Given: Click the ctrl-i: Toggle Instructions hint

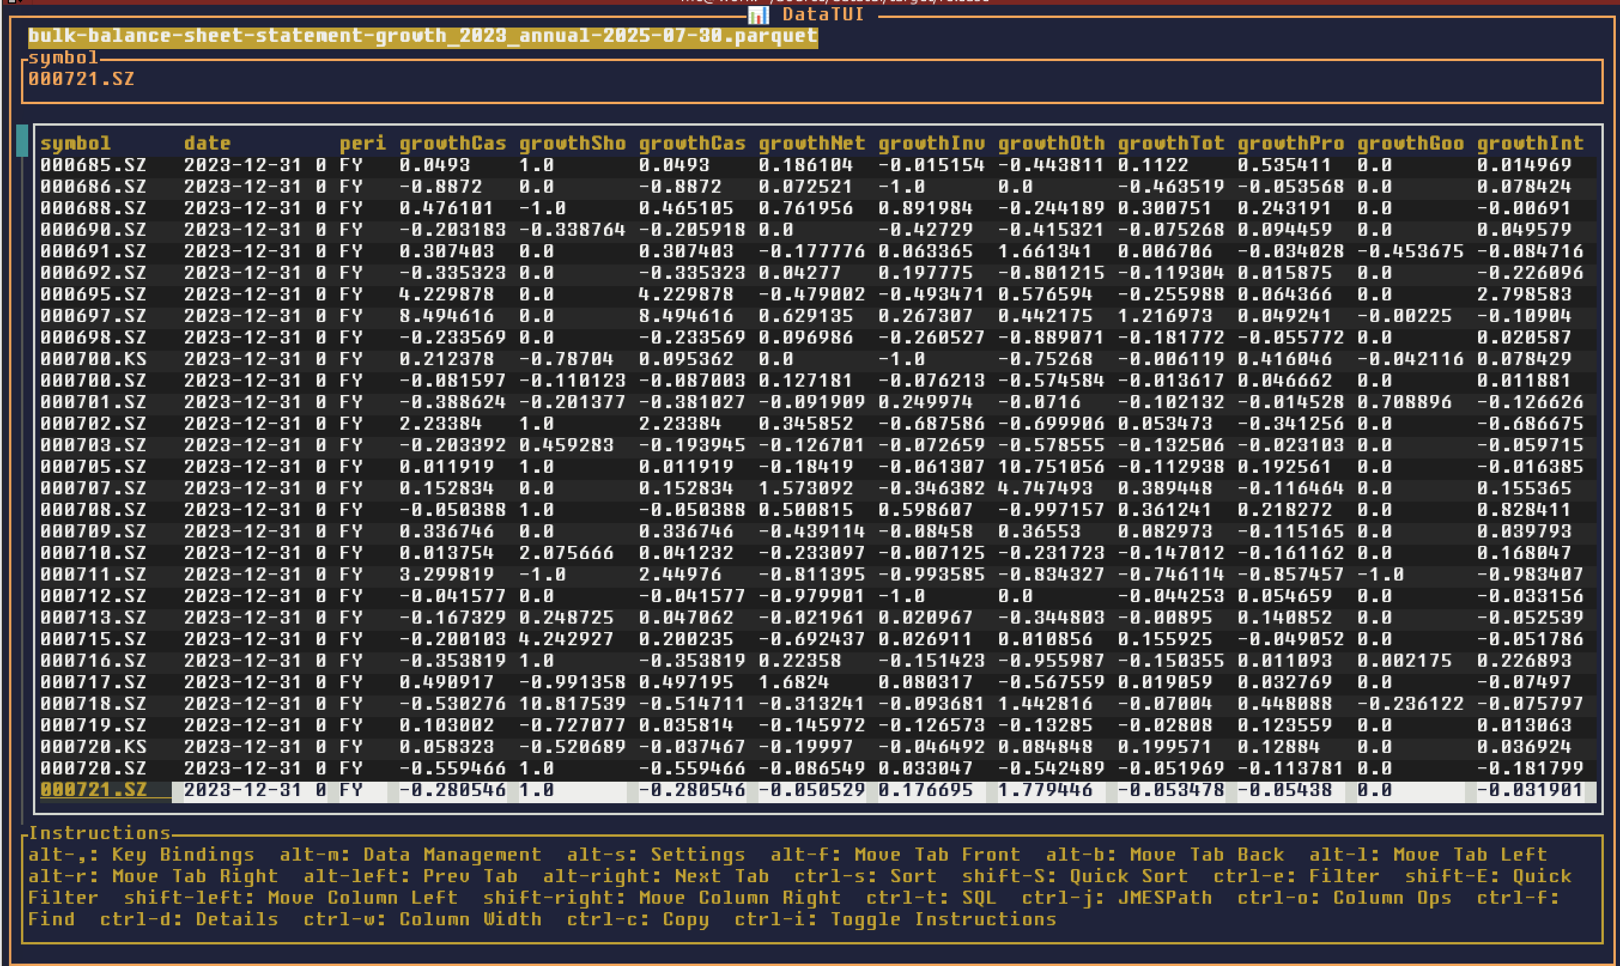Looking at the screenshot, I should (x=895, y=919).
